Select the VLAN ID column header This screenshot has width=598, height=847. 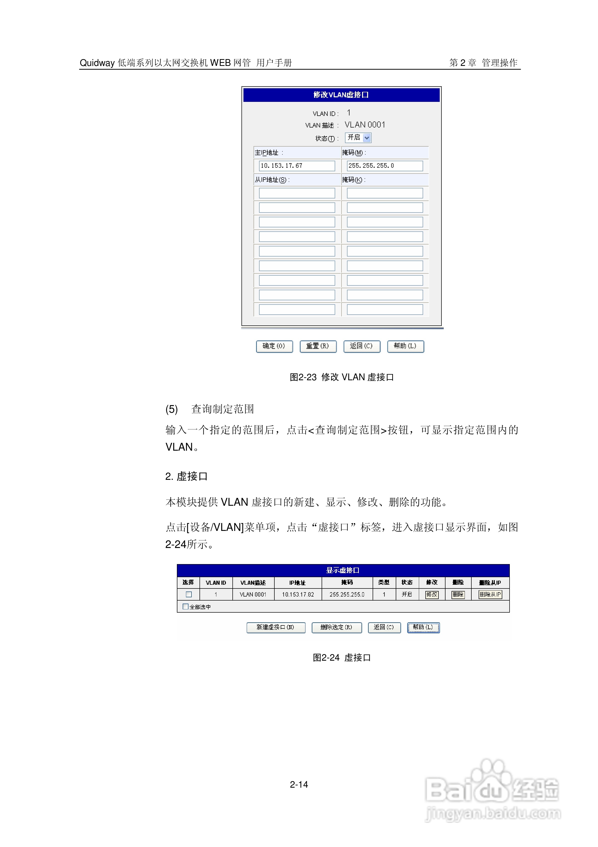point(216,582)
